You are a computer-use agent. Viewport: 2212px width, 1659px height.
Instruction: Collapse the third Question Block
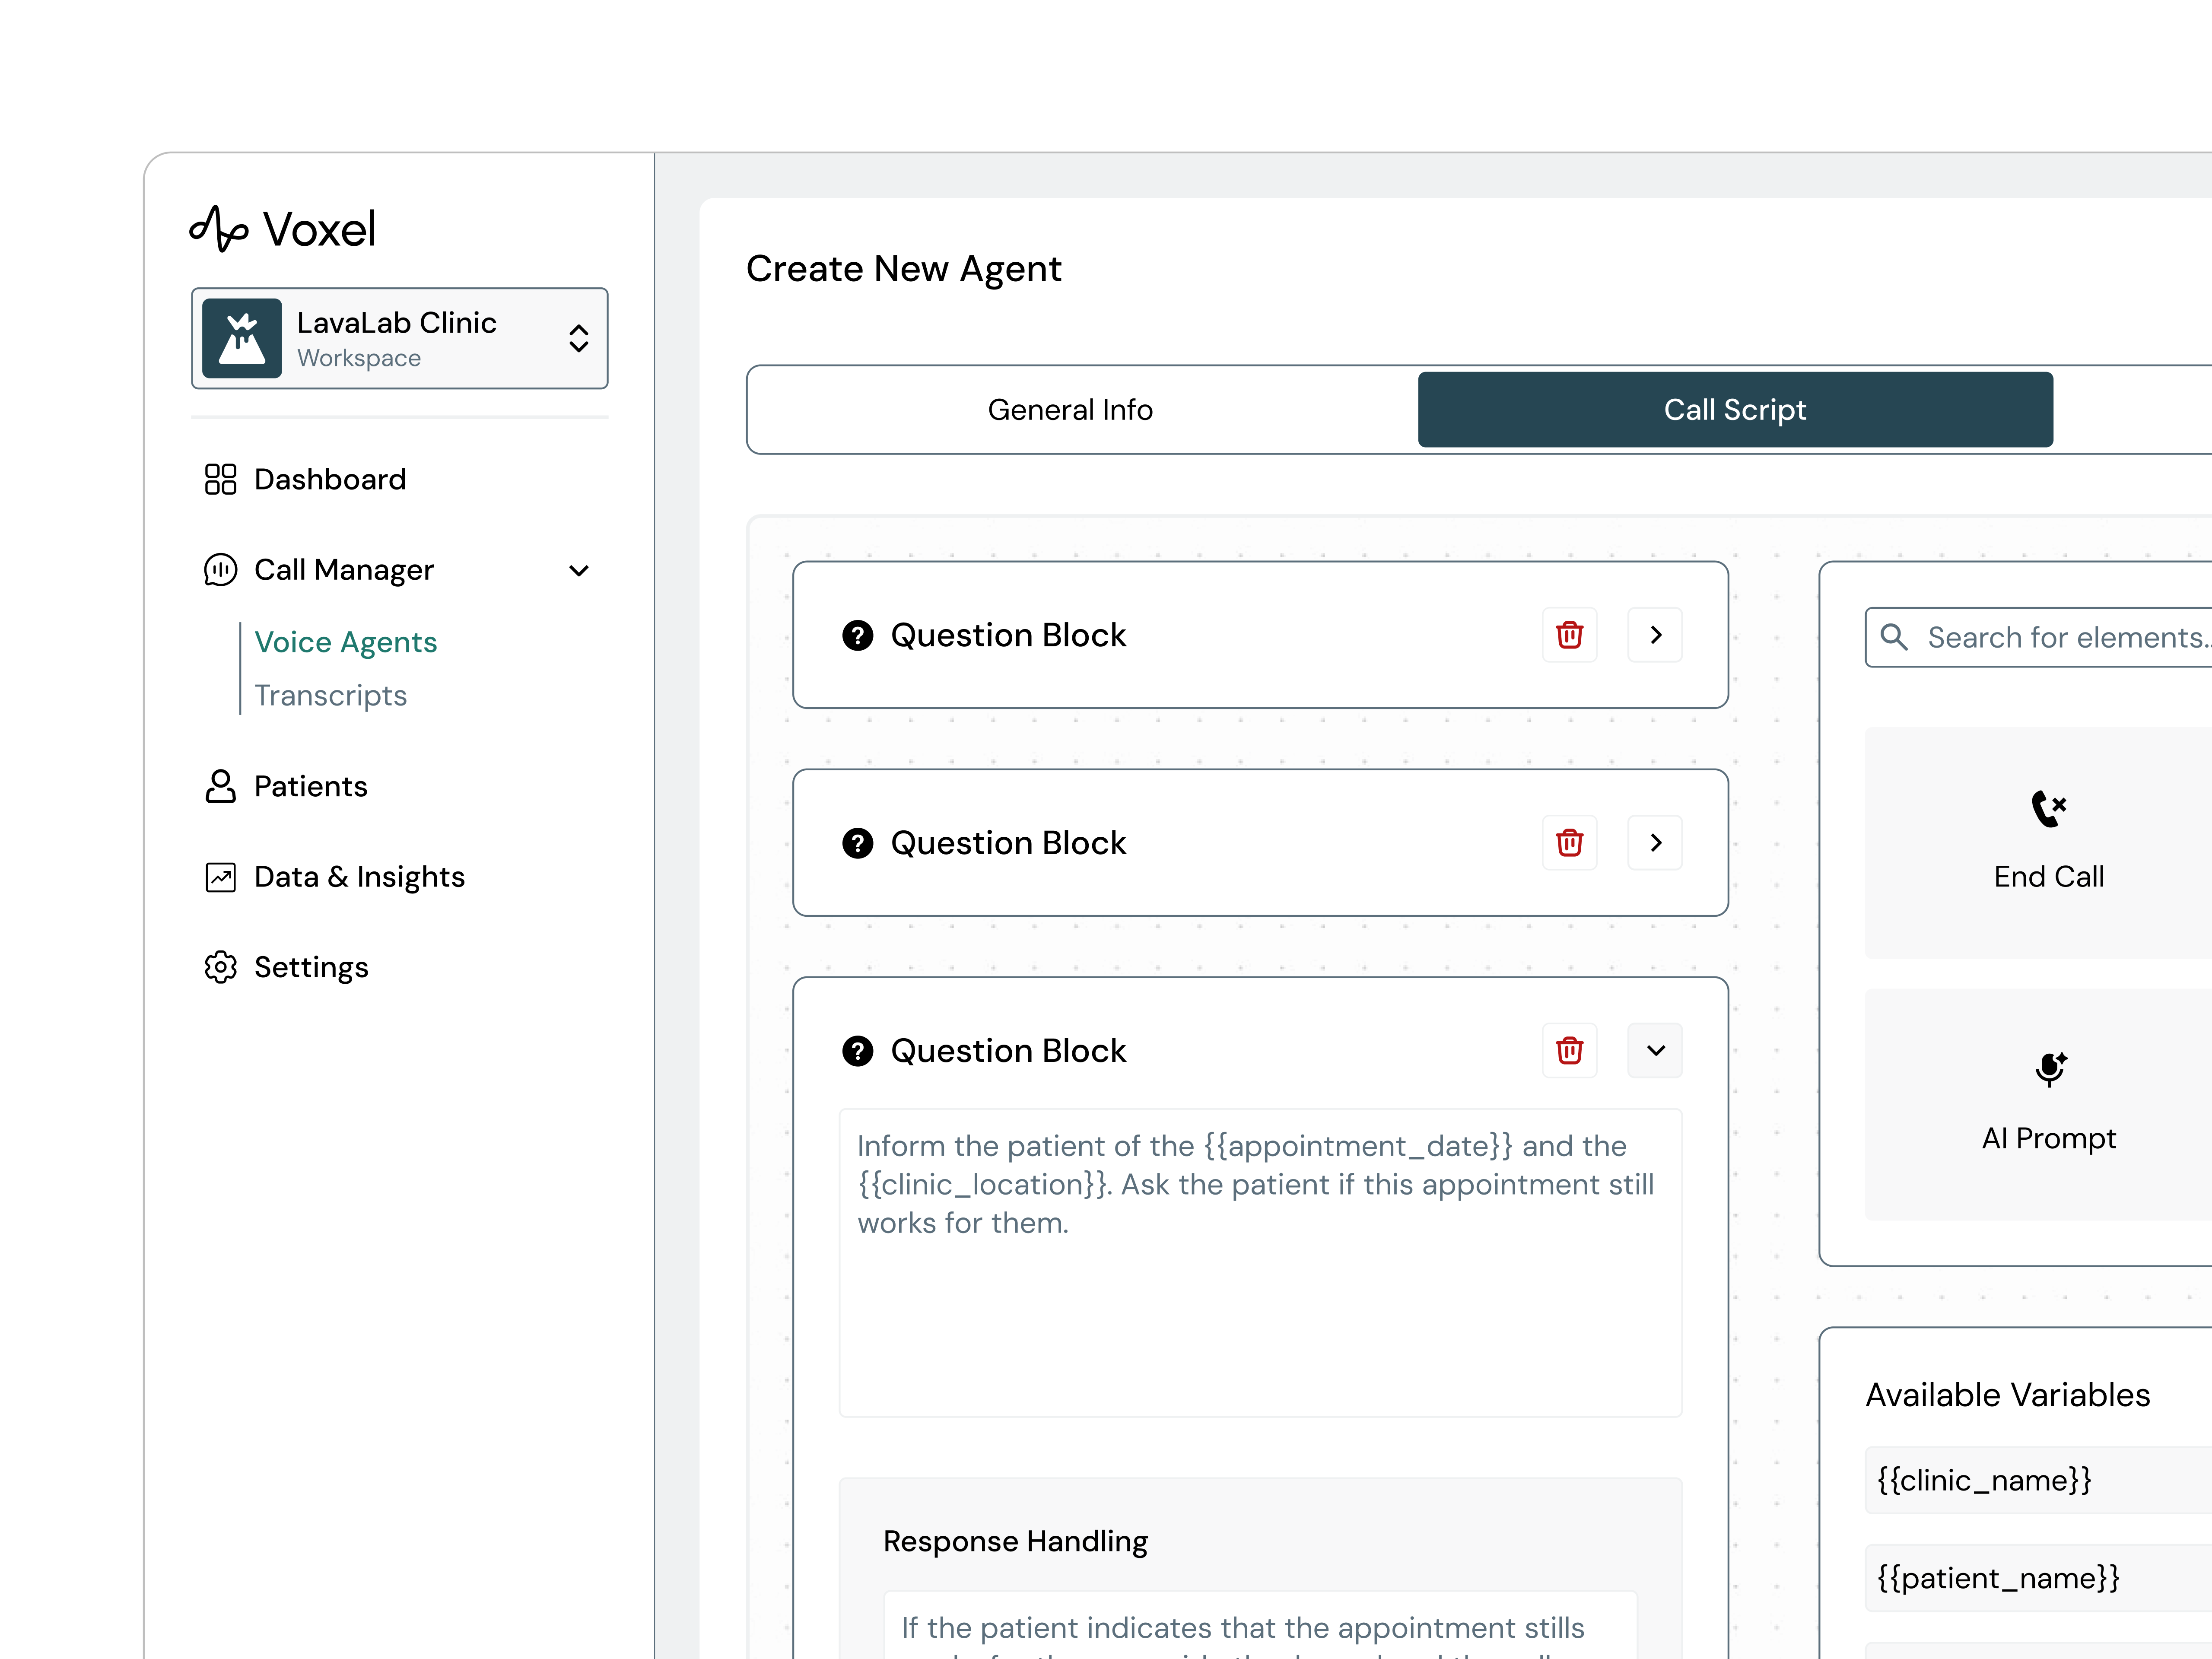(x=1655, y=1051)
